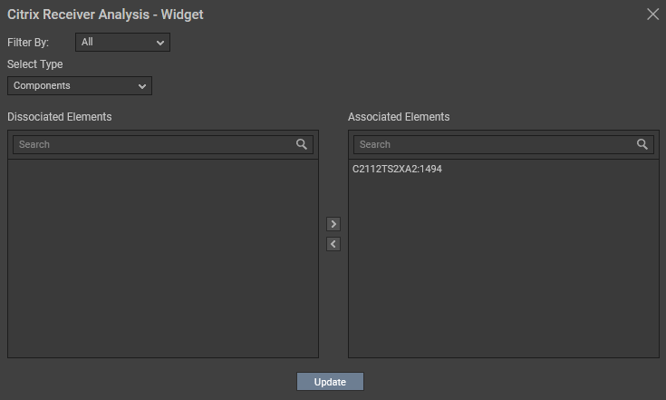Open the Filter By dropdown showing All
Viewport: 666px width, 400px height.
(x=122, y=42)
